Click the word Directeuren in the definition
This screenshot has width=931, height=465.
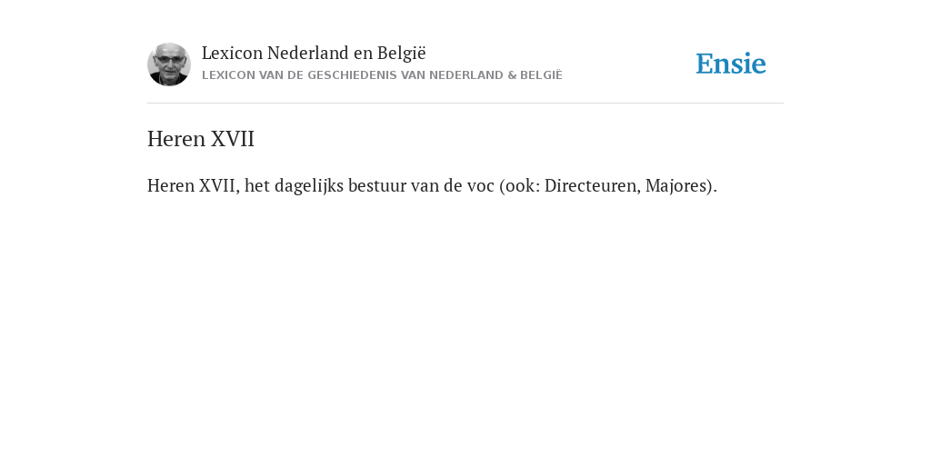tap(591, 185)
